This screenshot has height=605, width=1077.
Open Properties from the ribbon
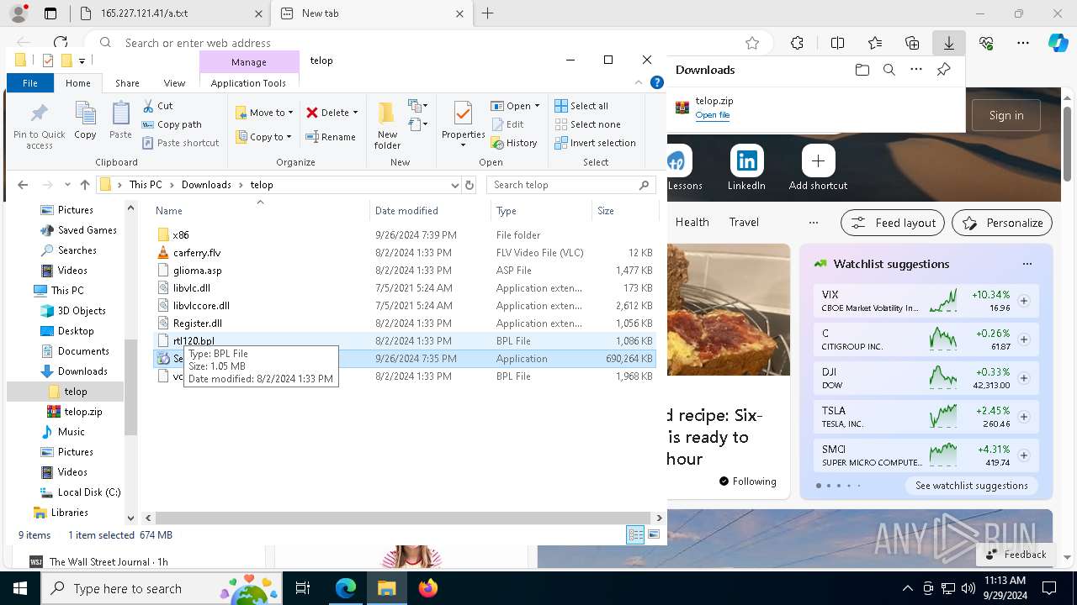[x=463, y=124]
